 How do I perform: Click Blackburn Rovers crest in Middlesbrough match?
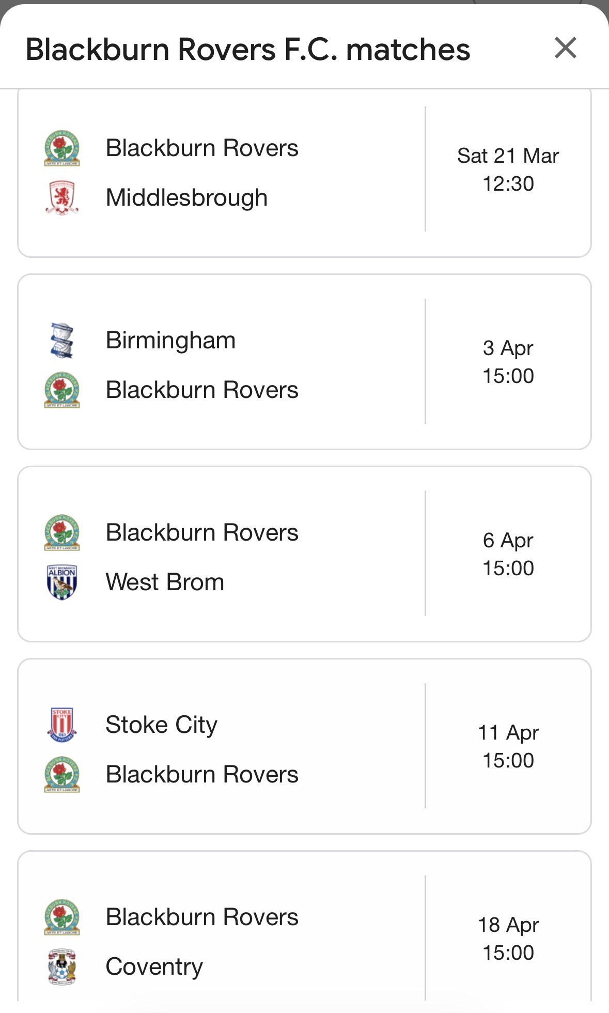[x=62, y=148]
